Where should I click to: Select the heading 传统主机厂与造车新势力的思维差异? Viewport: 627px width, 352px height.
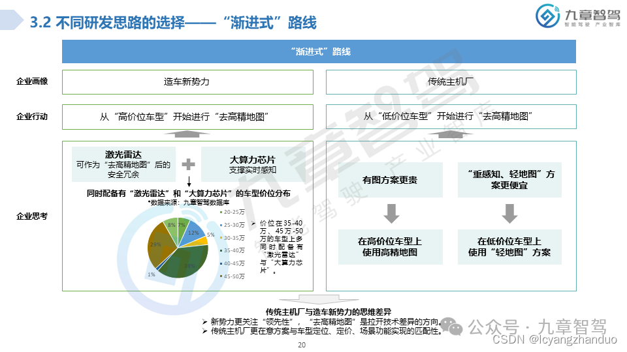pos(329,312)
